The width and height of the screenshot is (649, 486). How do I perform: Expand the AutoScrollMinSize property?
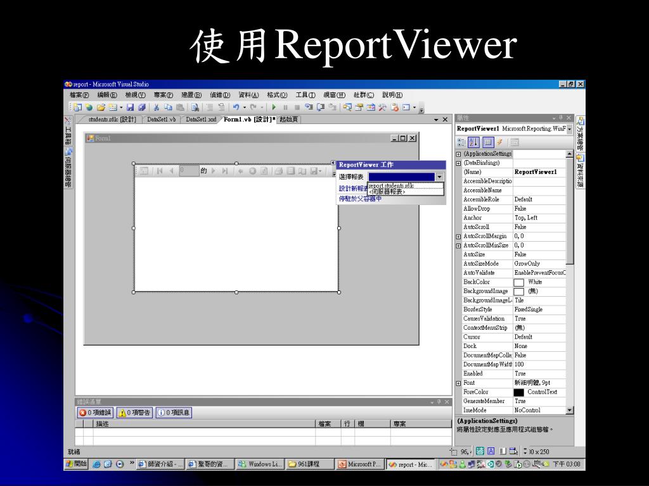pyautogui.click(x=458, y=246)
